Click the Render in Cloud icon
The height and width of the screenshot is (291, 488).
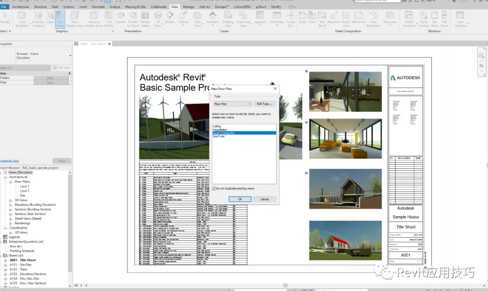coord(133,19)
